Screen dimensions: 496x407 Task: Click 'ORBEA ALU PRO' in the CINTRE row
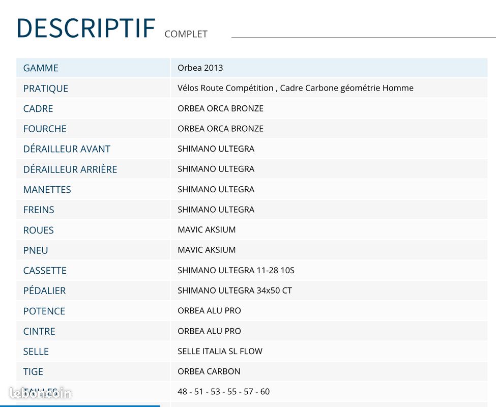[210, 331]
